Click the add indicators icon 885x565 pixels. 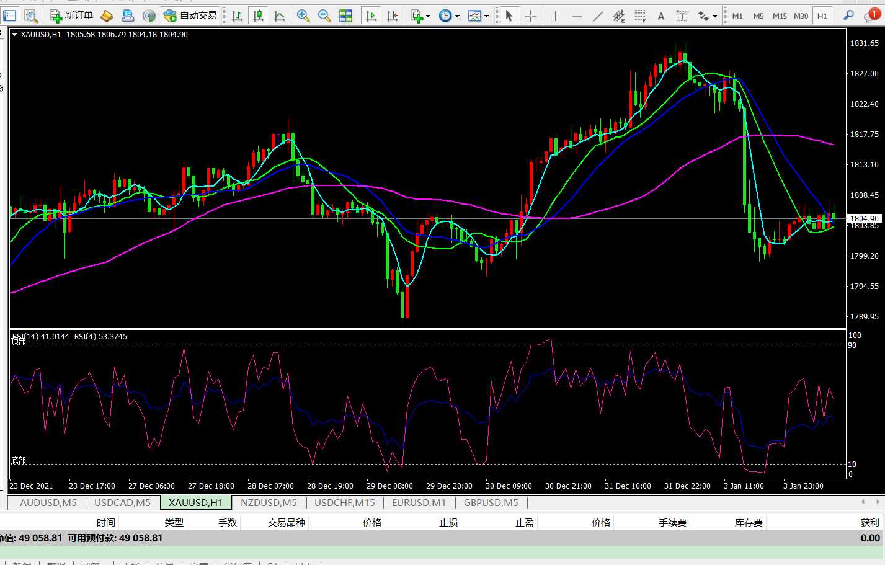click(417, 16)
